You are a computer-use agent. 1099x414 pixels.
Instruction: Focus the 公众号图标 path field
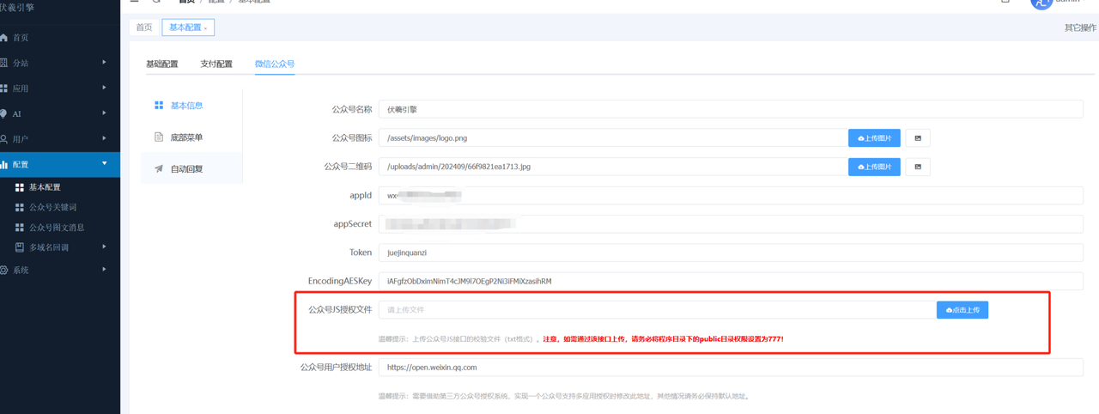[613, 137]
